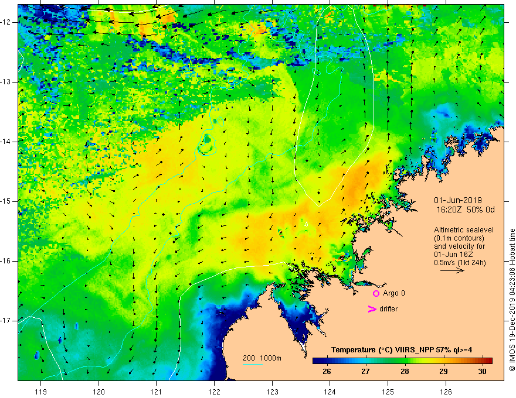The width and height of the screenshot is (516, 398).
Task: Click the color bar label 30
Action: 482,372
